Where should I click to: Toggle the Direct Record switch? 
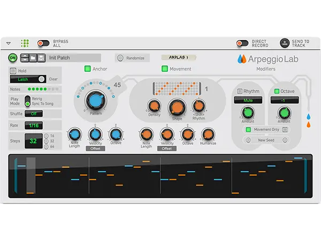click(242, 43)
